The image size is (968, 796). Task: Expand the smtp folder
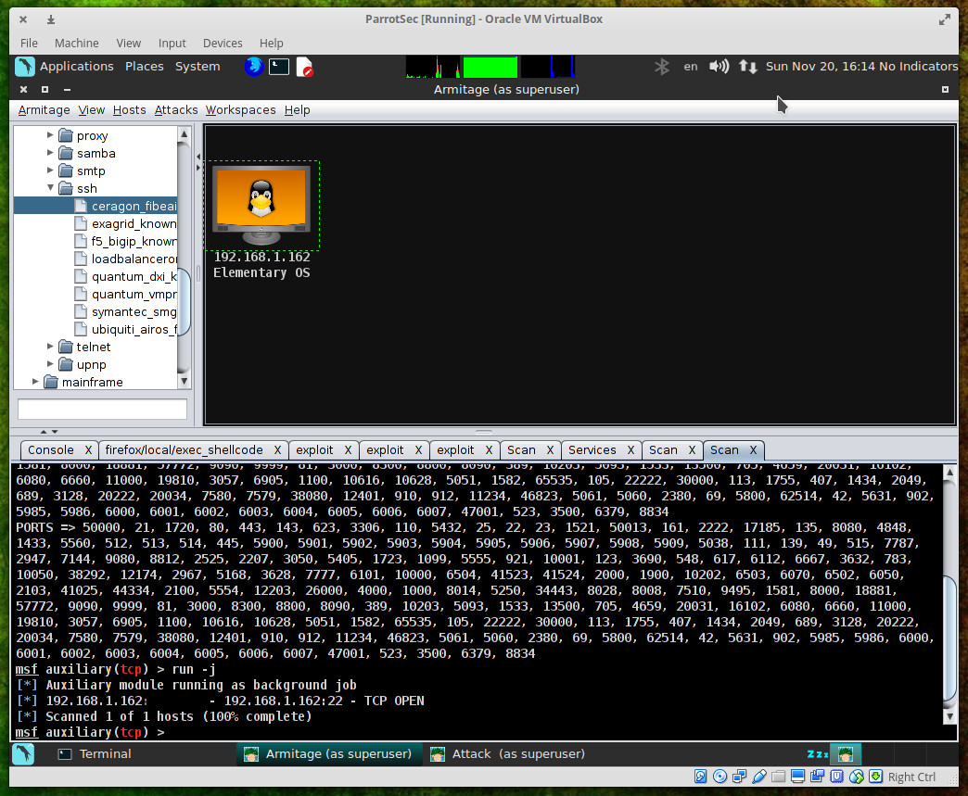[50, 170]
